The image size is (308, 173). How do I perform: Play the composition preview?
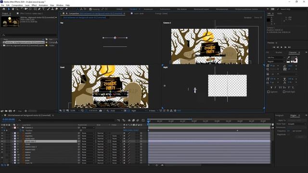tap(282, 47)
